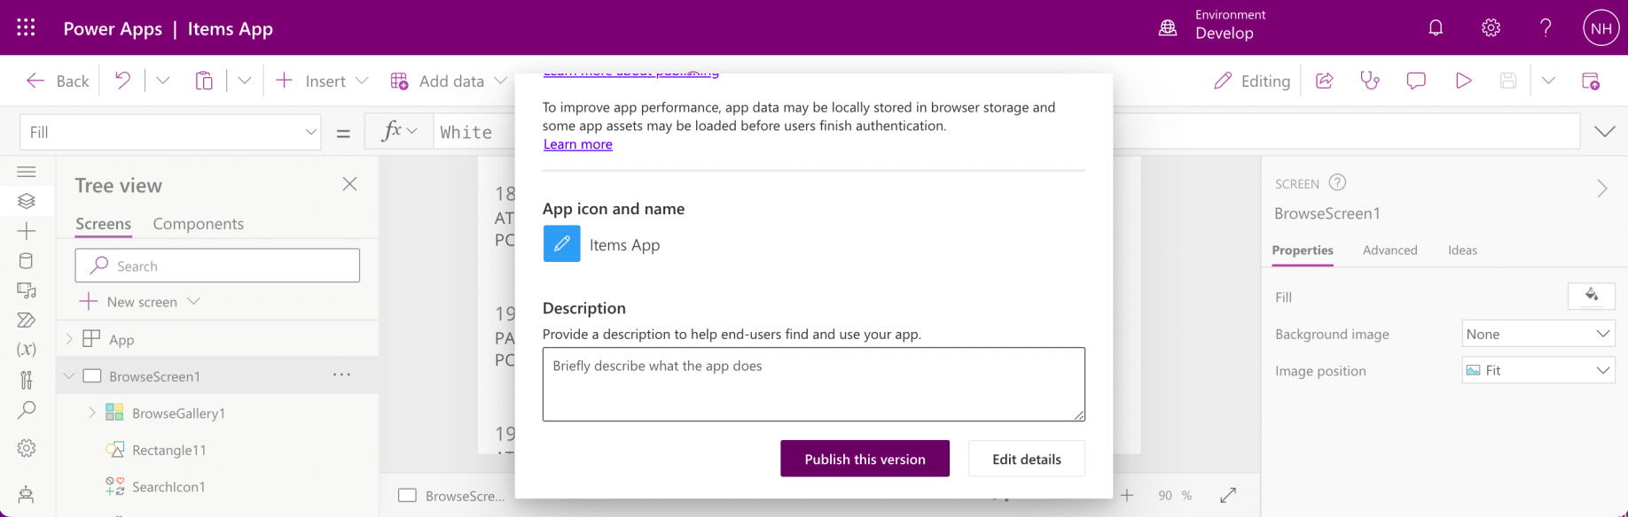Viewport: 1628px width, 517px height.
Task: Open the Virtual agent sidebar icon
Action: (x=27, y=494)
